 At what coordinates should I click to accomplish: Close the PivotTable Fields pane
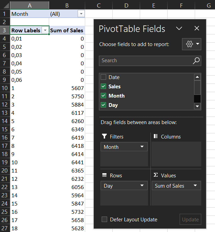coord(197,29)
